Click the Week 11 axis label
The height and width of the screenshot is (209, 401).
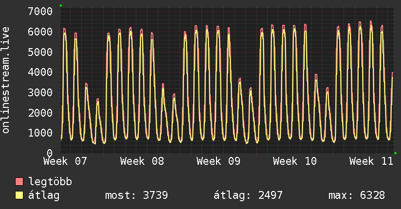(x=371, y=161)
